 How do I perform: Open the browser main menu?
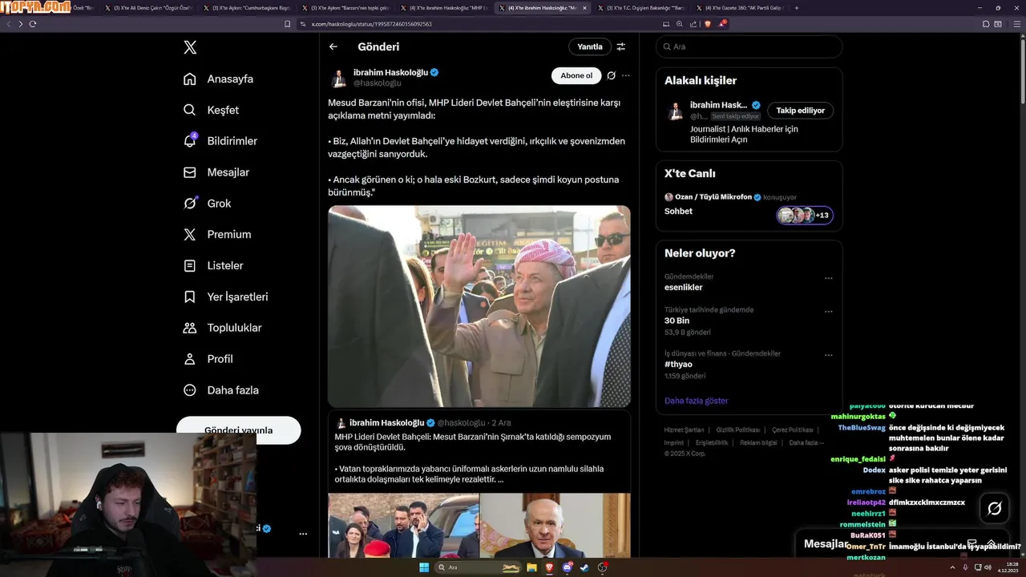tap(1016, 24)
